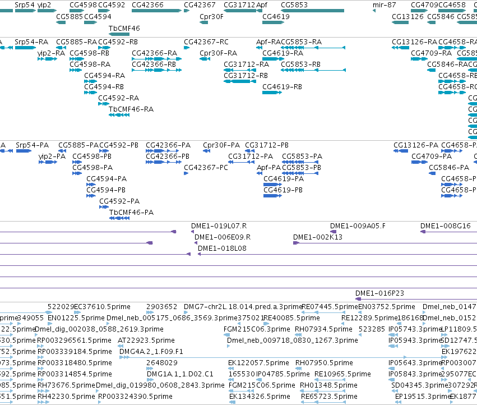Select transcript TbCMF46-RA
The image size is (477, 405).
tap(119, 115)
